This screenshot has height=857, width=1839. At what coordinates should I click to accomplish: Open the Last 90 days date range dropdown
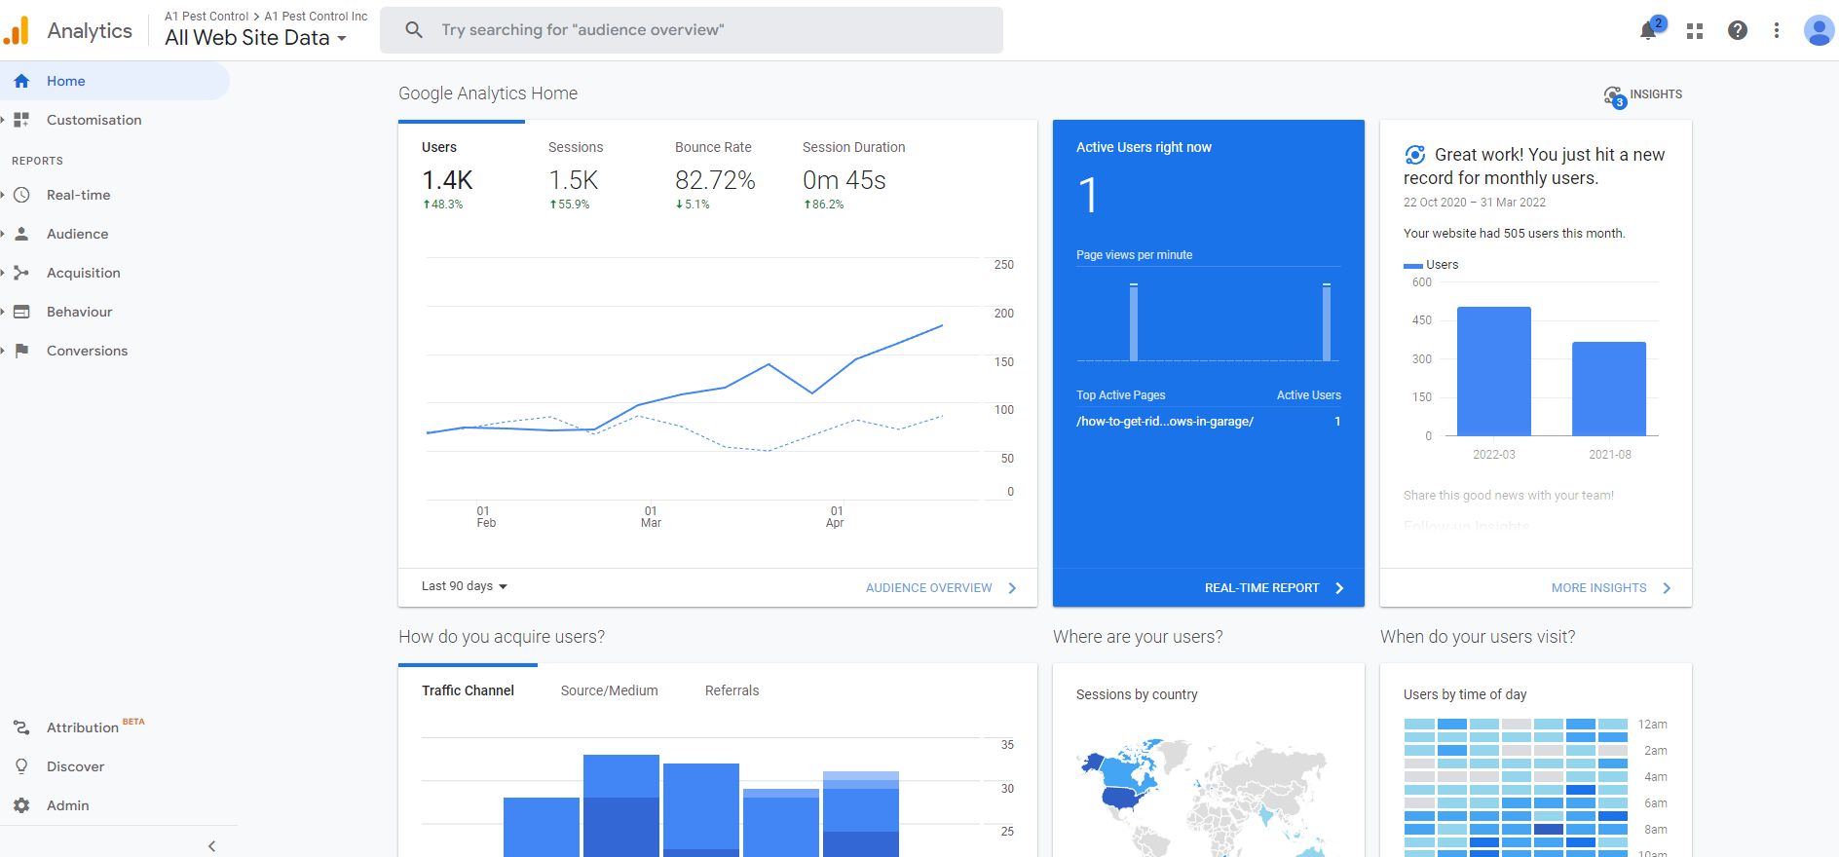[465, 586]
